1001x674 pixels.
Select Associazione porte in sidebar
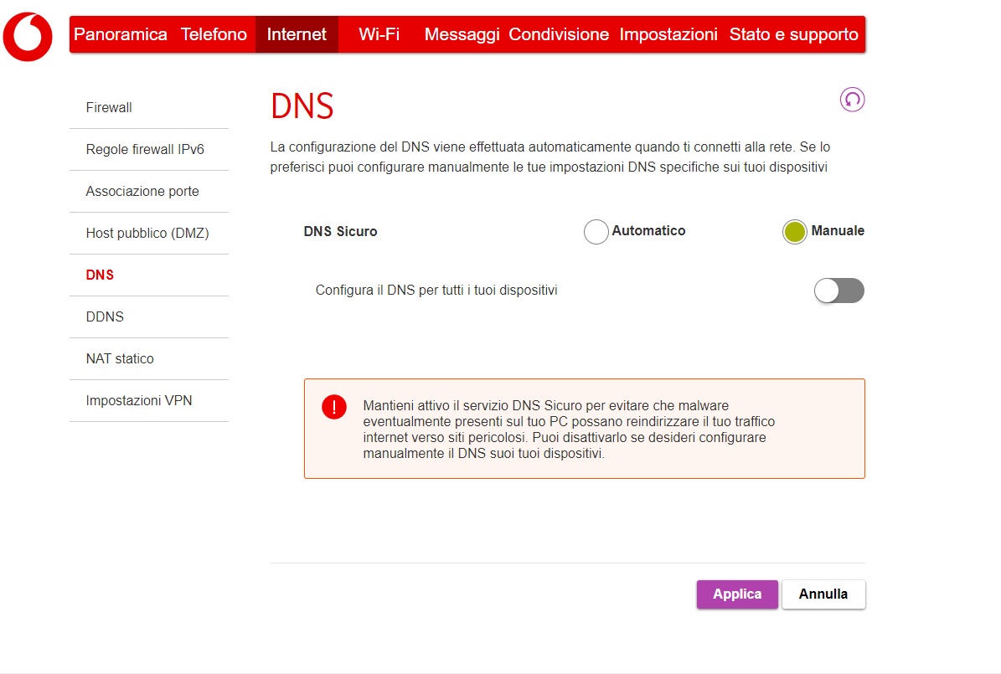[149, 192]
